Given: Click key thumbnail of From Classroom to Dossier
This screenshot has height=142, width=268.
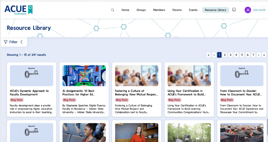Looking at the screenshot, I should tap(242, 76).
